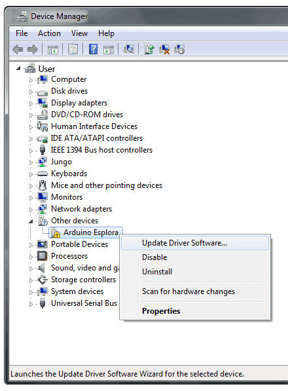288x391 pixels.
Task: Select the Arduino Esplora device entry
Action: (86, 233)
